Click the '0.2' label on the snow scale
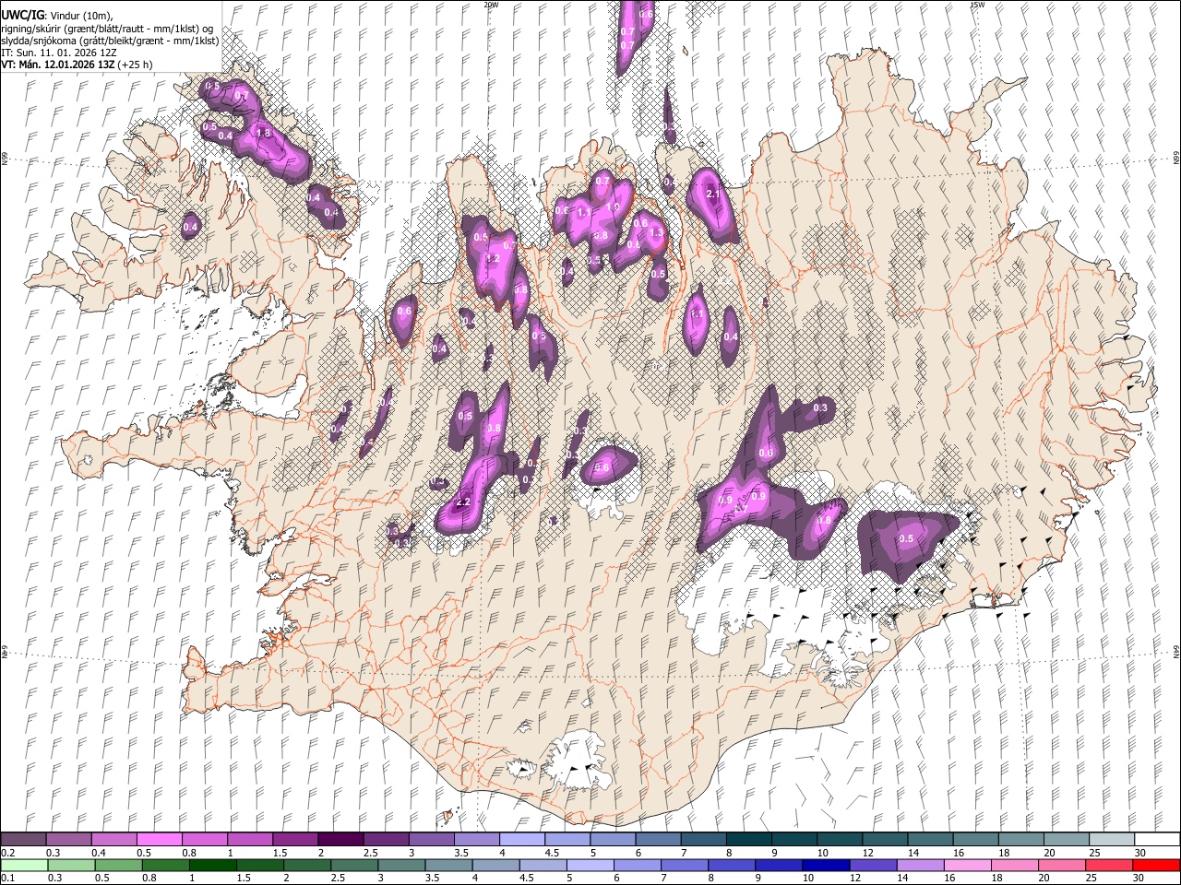1181x885 pixels. [x=8, y=853]
